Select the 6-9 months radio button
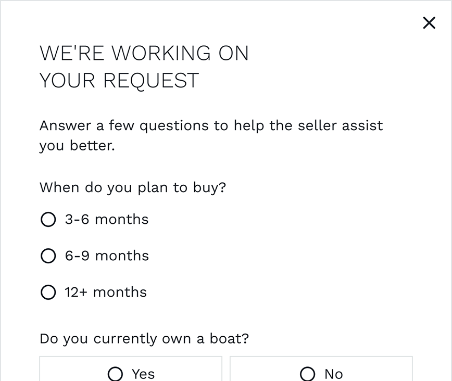Viewport: 452px width, 381px height. point(48,256)
